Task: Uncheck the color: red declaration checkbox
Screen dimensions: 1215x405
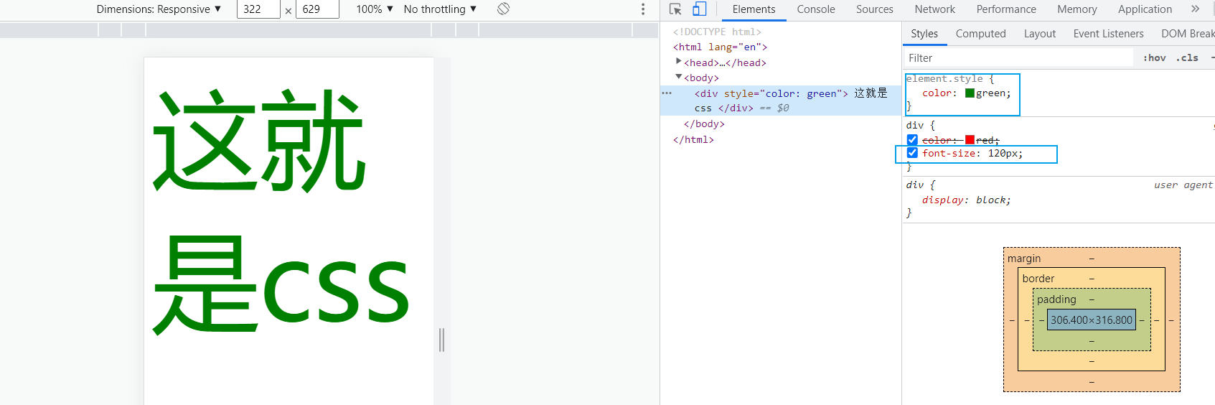Action: [x=912, y=140]
